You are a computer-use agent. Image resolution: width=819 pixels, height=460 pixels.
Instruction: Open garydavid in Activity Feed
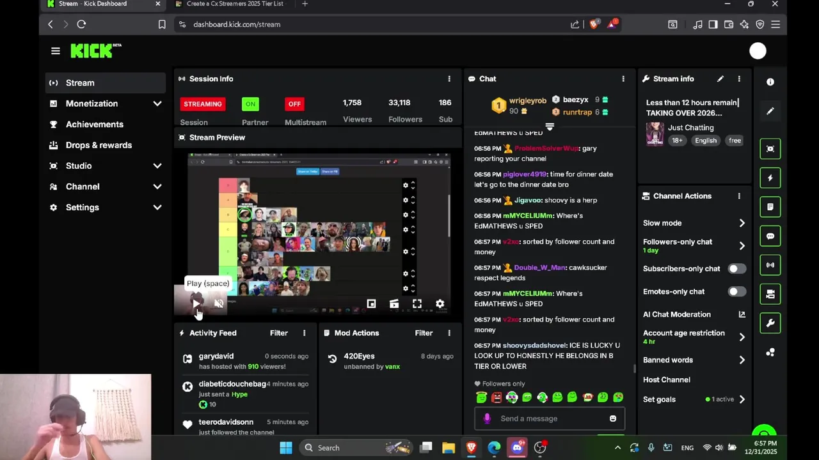pos(216,356)
